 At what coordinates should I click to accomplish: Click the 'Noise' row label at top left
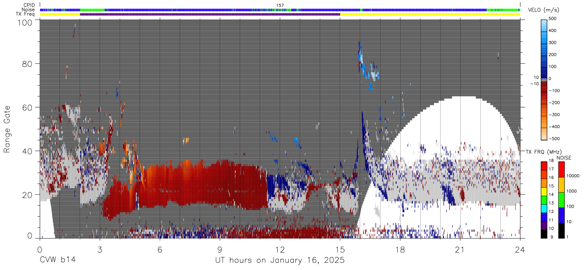(29, 10)
